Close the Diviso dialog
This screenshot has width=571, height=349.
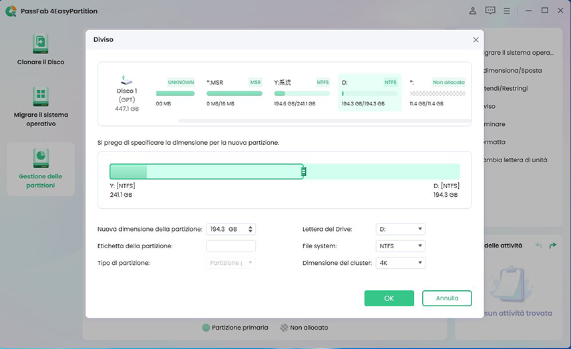pyautogui.click(x=475, y=40)
